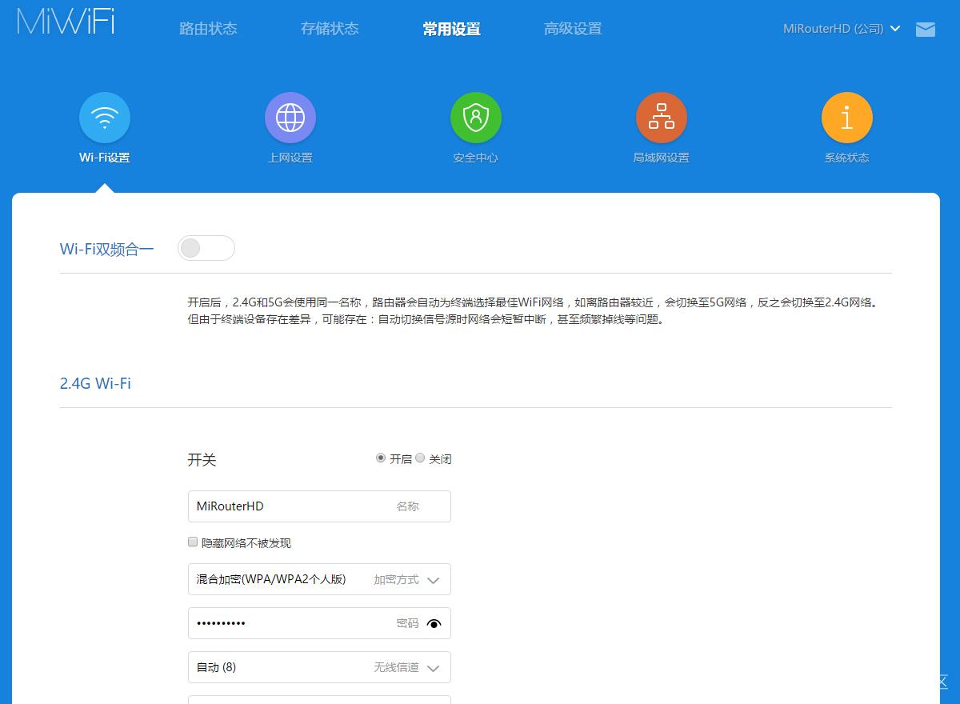Open the 系统状态 info icon
960x704 pixels.
tap(847, 118)
